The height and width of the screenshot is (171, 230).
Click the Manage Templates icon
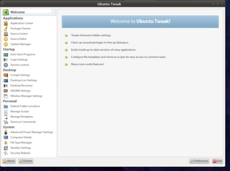tap(6, 117)
